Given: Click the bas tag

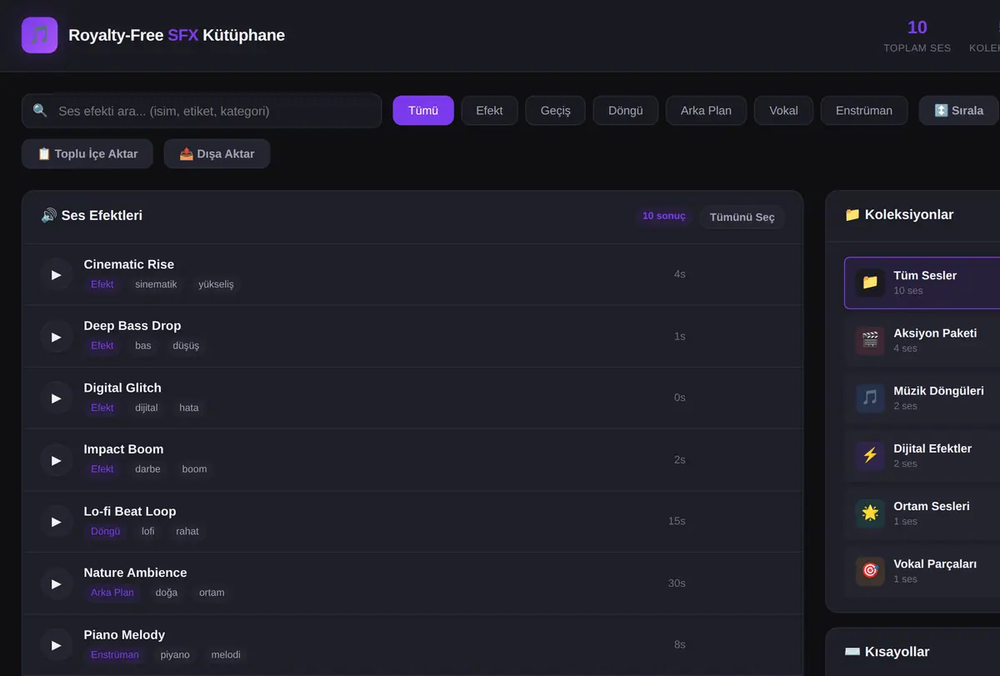Looking at the screenshot, I should click(143, 346).
